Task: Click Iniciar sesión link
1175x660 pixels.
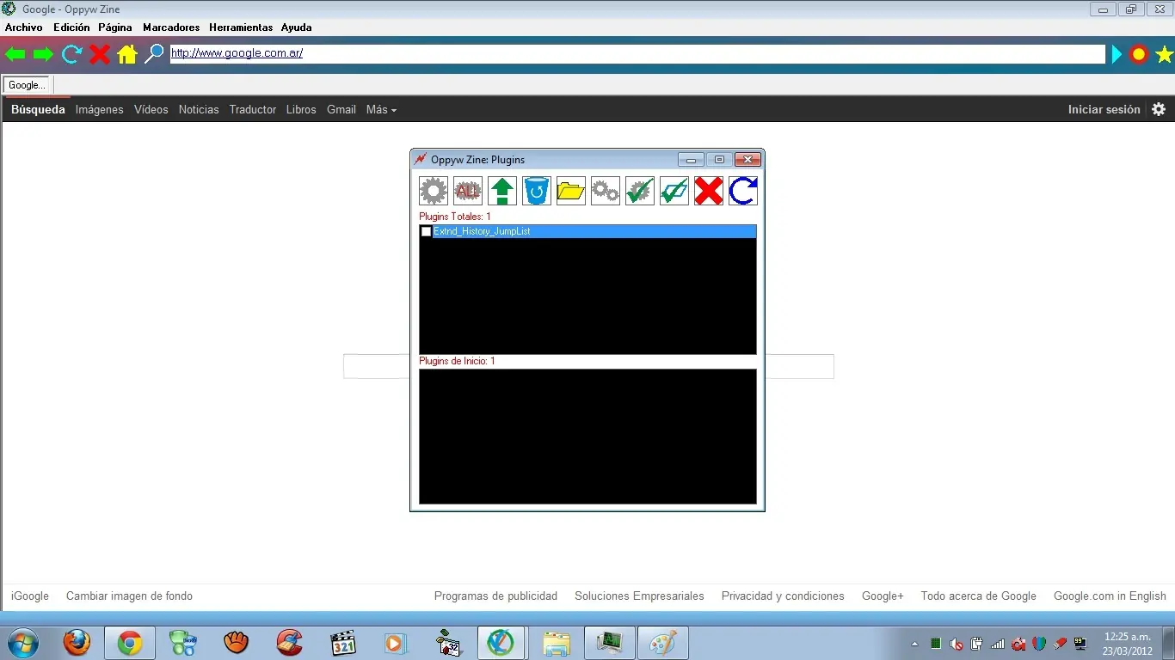Action: click(1104, 109)
